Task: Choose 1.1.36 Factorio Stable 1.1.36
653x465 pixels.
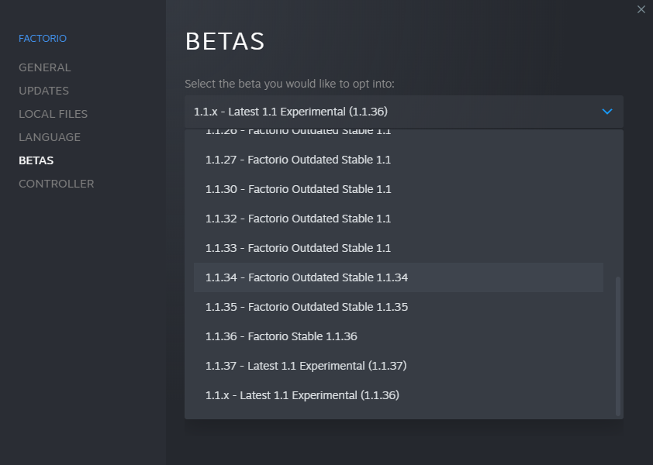Action: click(x=281, y=336)
